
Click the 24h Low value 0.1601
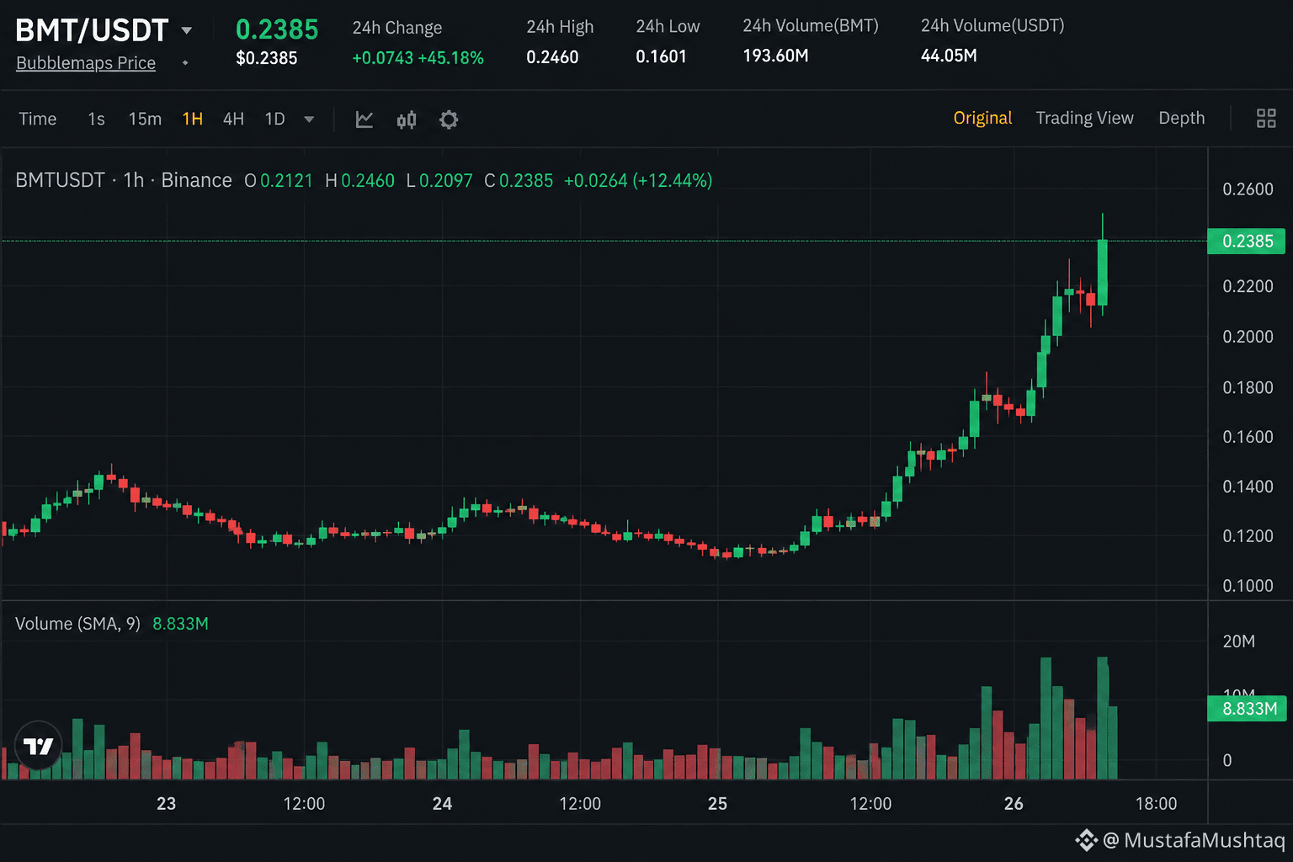(x=661, y=56)
